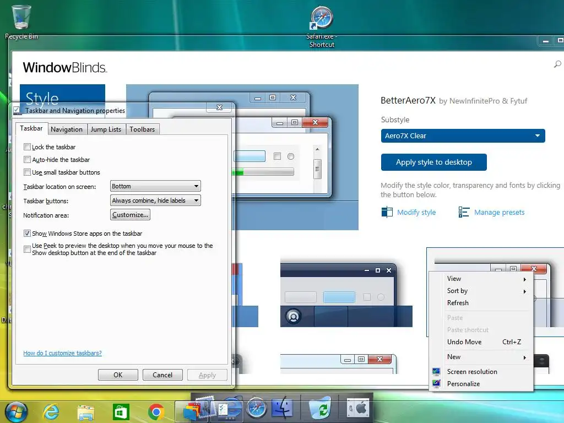Click Cancel in Taskbar properties dialog
Image resolution: width=564 pixels, height=423 pixels.
tap(162, 375)
